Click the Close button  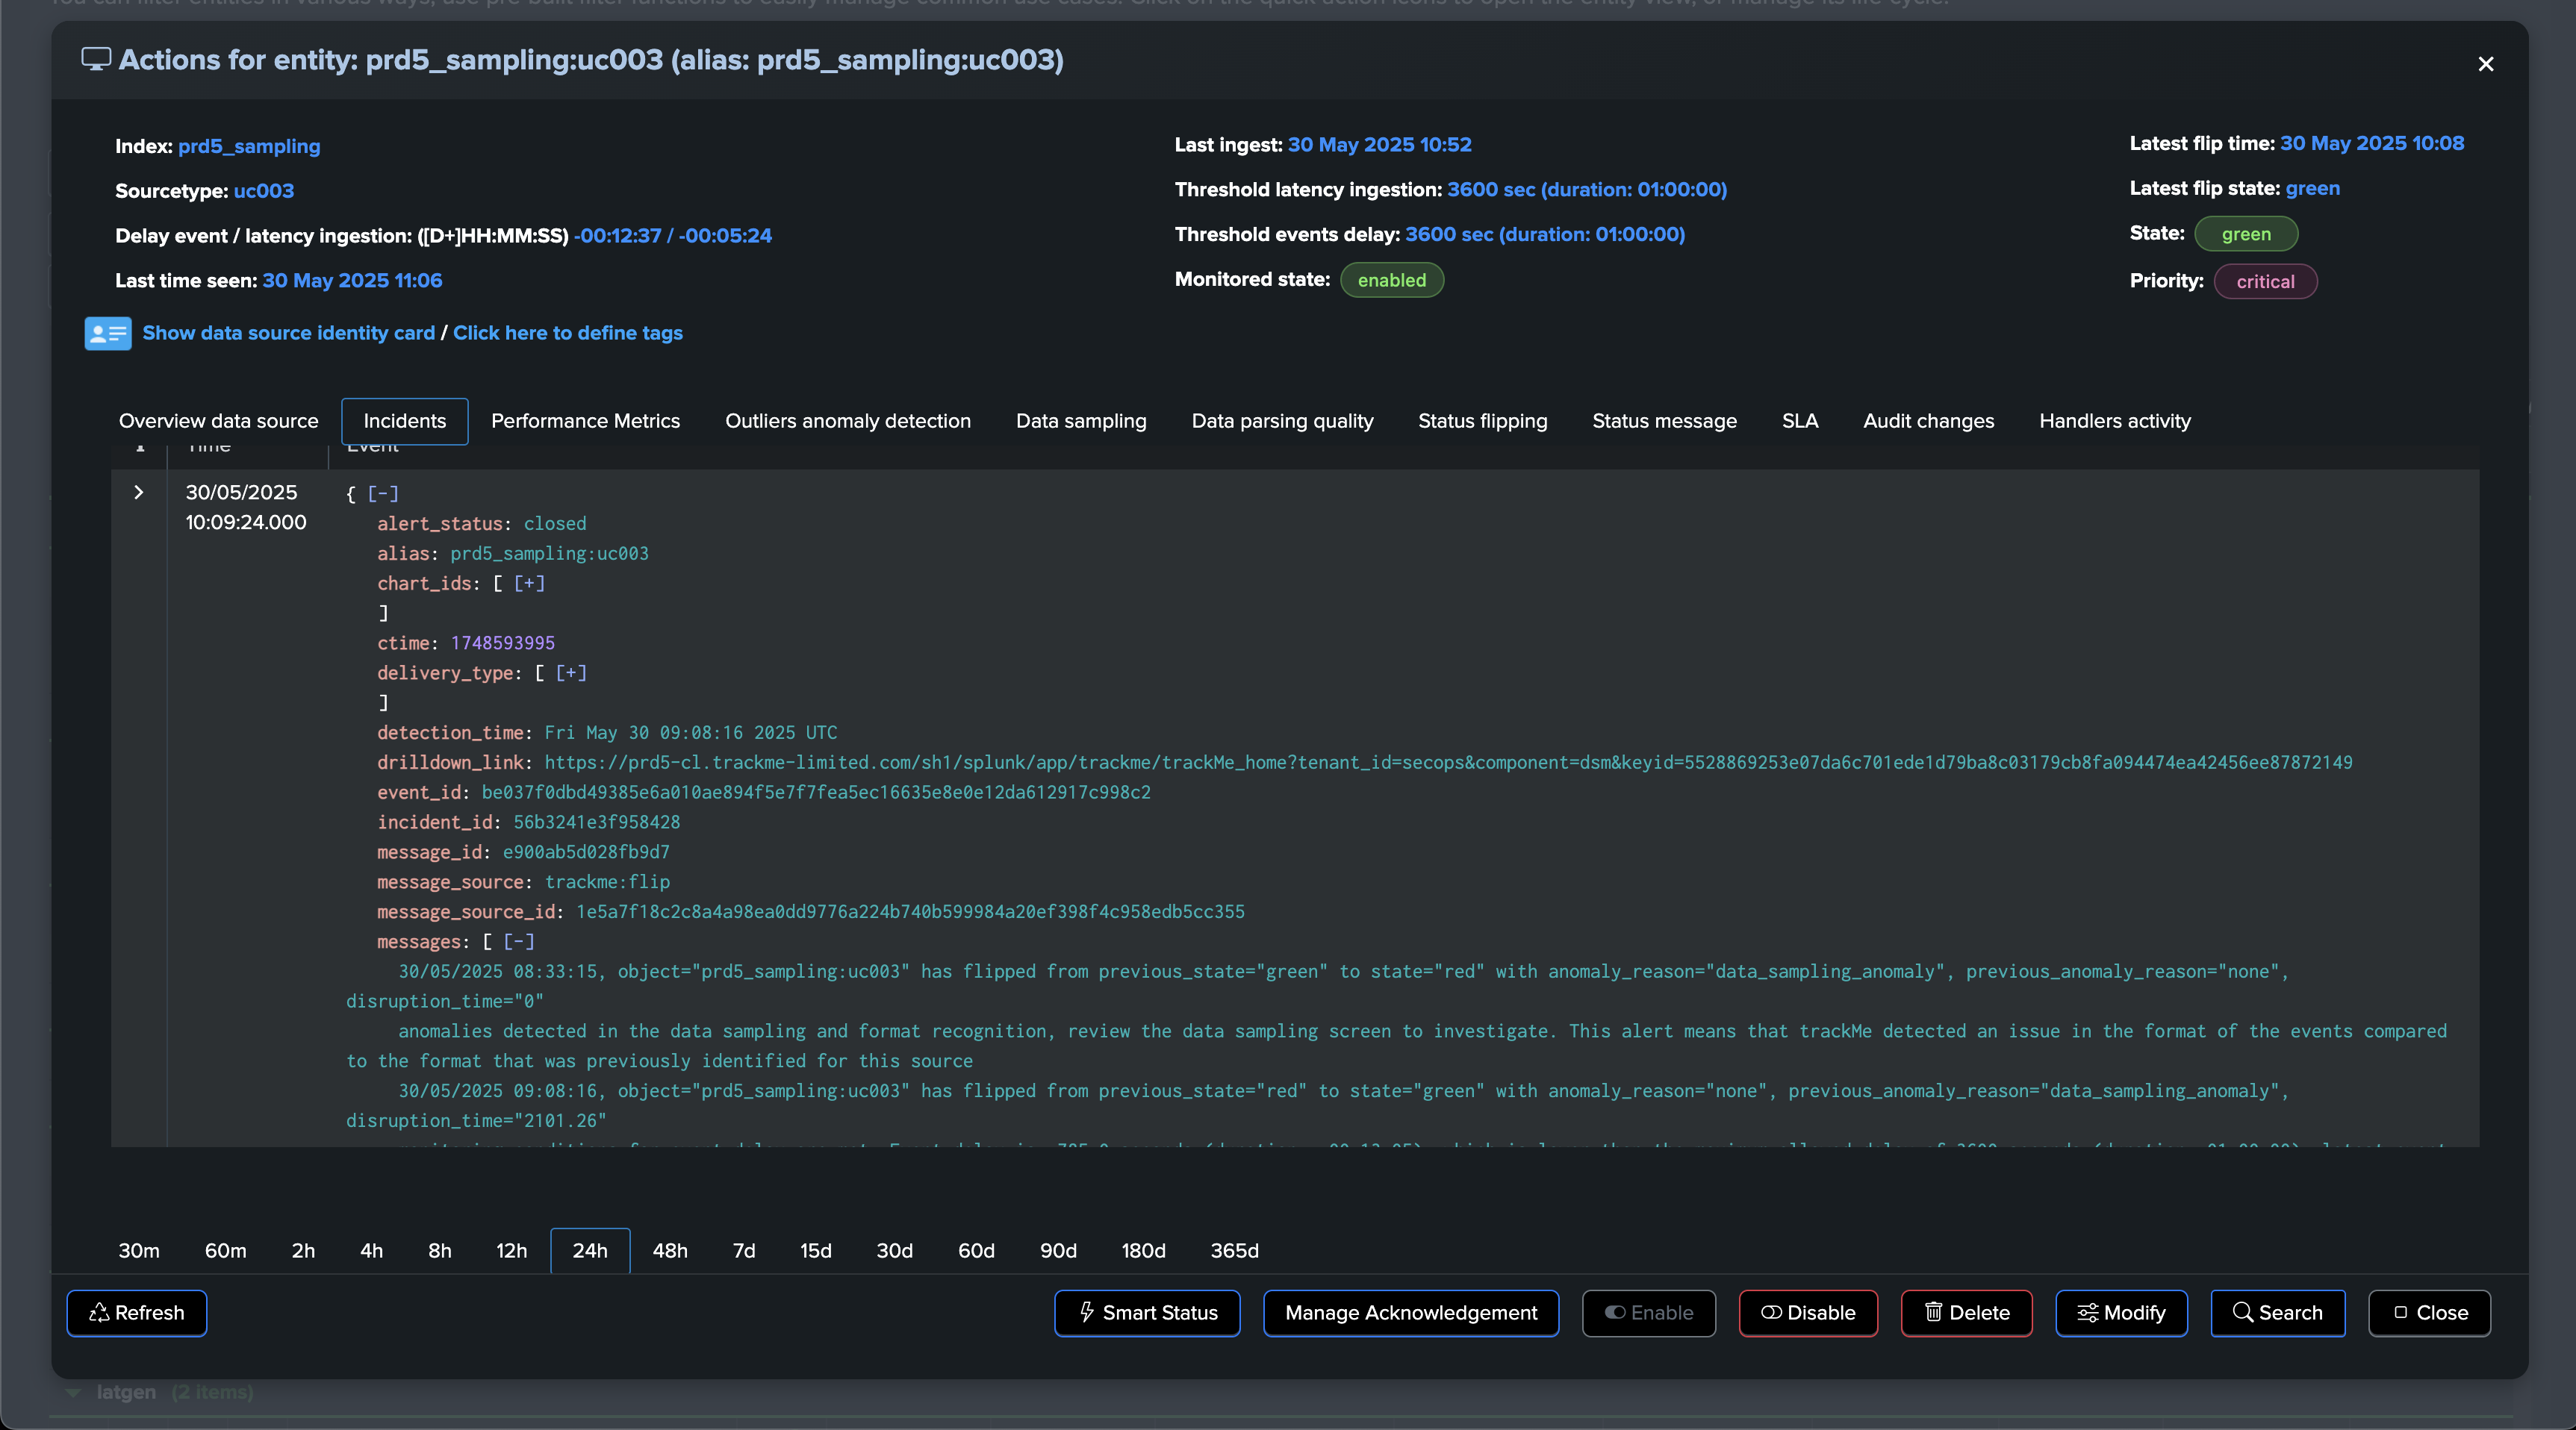(2429, 1312)
